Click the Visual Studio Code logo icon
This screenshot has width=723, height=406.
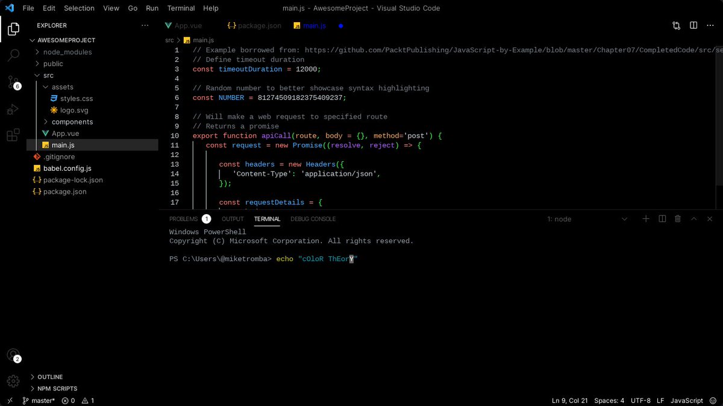pyautogui.click(x=9, y=8)
